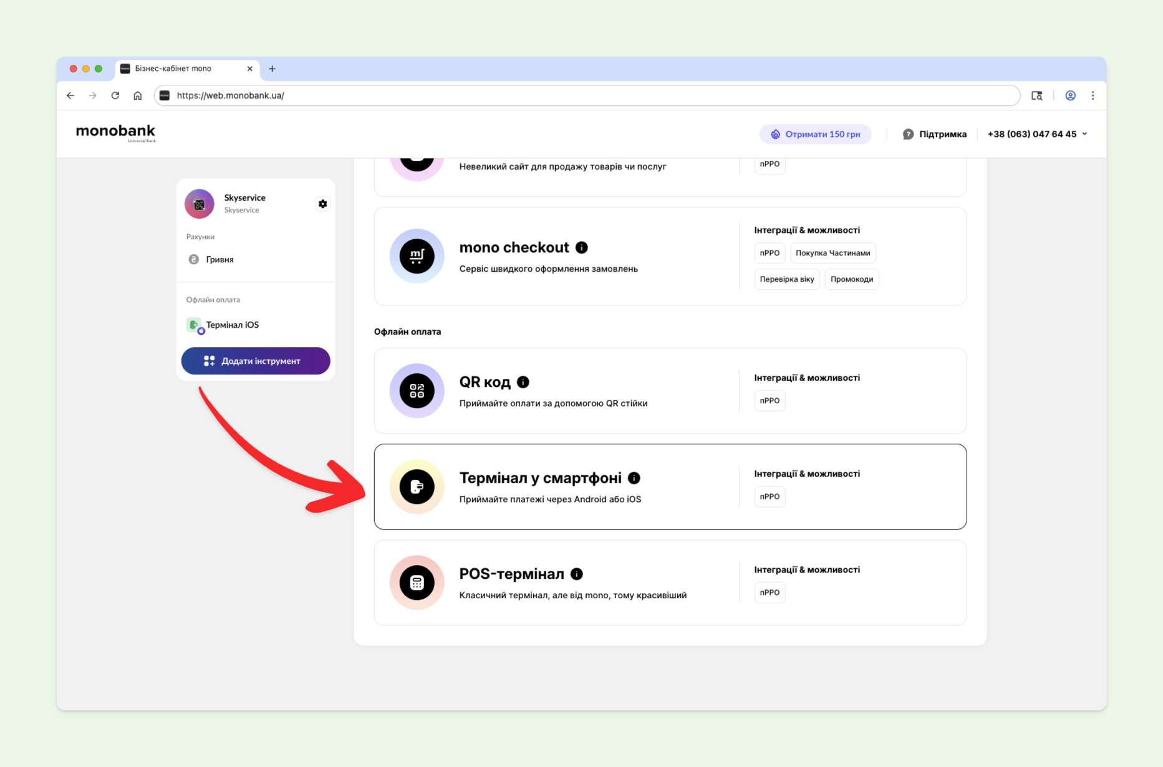1163x767 pixels.
Task: Click the Отримати 150 грн button
Action: (x=815, y=134)
